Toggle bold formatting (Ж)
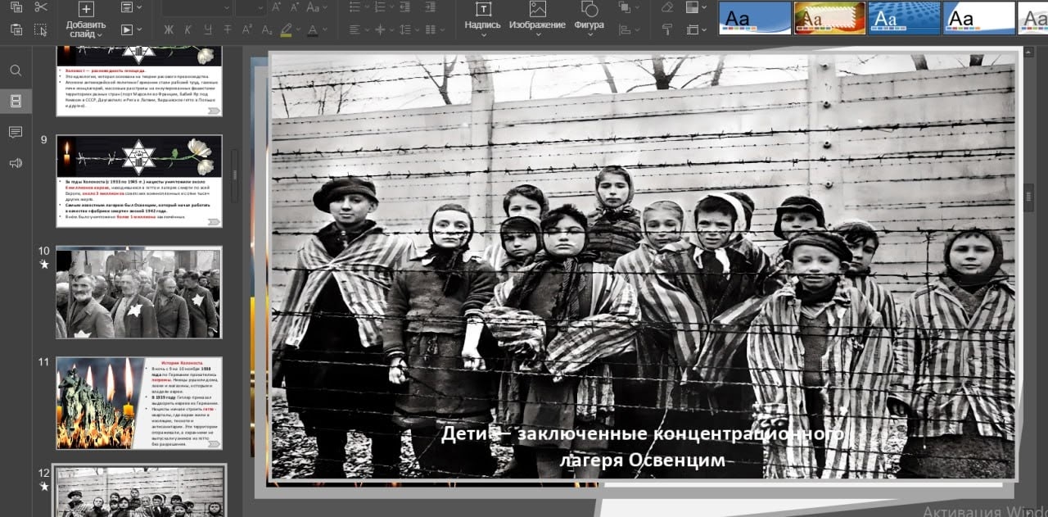 click(x=169, y=30)
